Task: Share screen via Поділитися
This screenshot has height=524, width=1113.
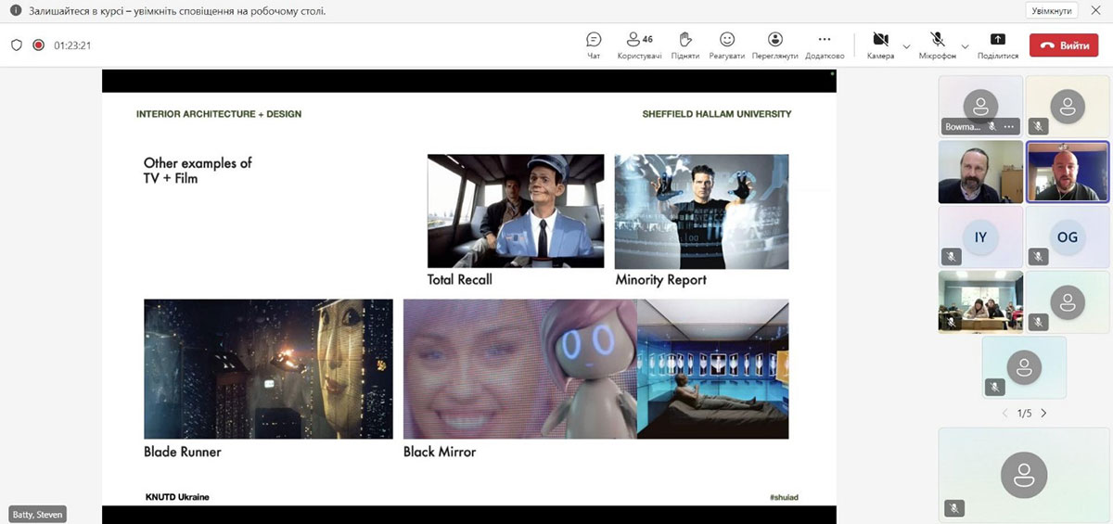Action: 998,45
